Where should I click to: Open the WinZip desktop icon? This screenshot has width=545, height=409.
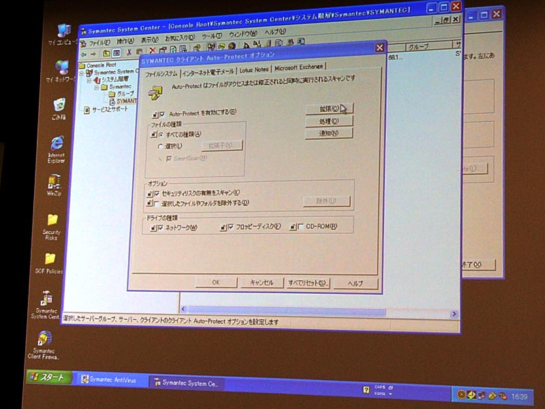[x=54, y=185]
